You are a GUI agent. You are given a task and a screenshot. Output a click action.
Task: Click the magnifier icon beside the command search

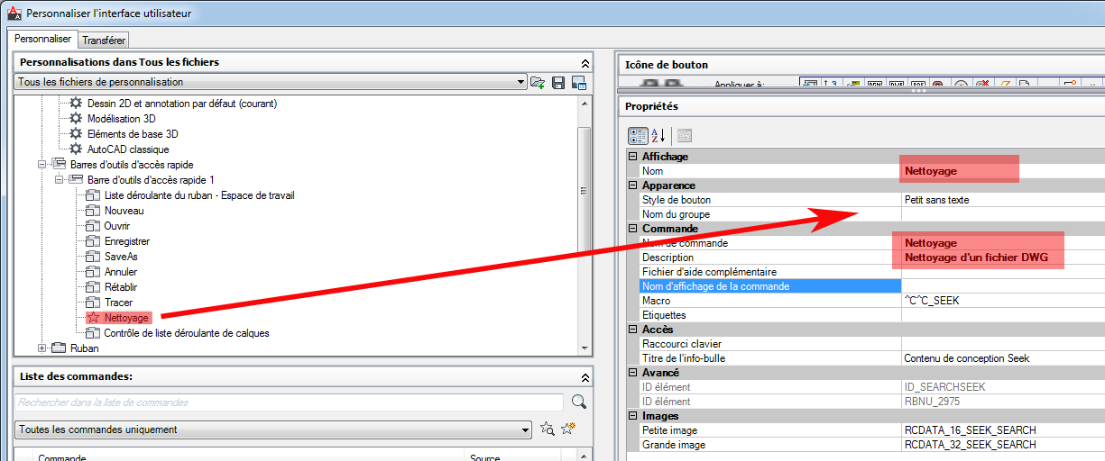coord(579,402)
